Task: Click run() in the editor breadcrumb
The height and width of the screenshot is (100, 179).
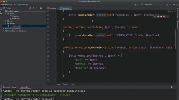Action: click(x=72, y=84)
